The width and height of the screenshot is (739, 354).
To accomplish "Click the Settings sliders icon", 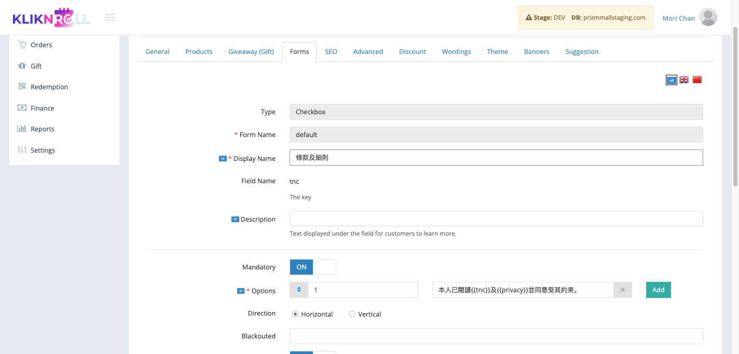I will point(22,150).
